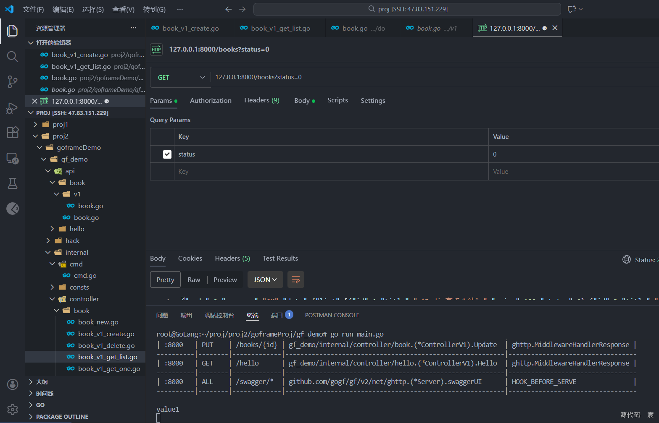Switch to the Ports panel tab
The image size is (659, 423).
tap(282, 315)
